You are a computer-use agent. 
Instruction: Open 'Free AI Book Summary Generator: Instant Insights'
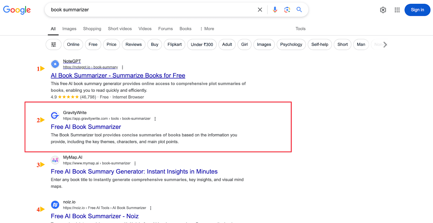(x=134, y=171)
